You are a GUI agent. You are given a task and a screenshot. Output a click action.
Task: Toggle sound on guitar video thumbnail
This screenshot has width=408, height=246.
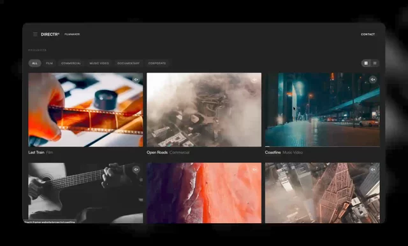[136, 170]
